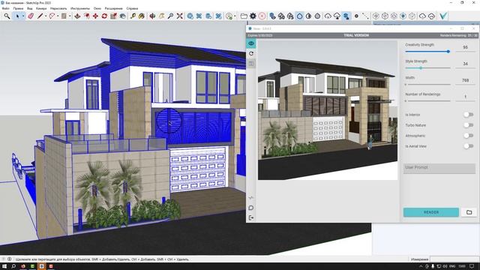Open the Файл menu
This screenshot has height=270, width=480.
5,8
